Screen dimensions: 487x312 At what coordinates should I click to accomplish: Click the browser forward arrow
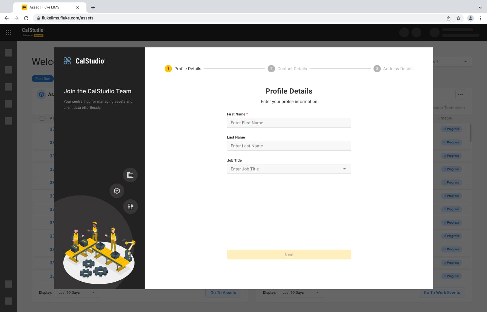16,18
